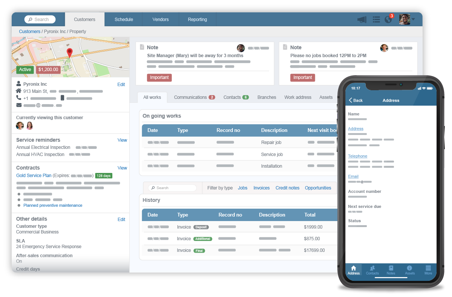Open the Vendors tab

click(160, 20)
